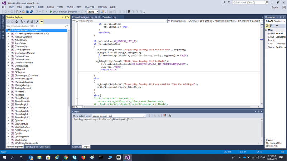This screenshot has width=287, height=161.
Task: Toggle auto-hide pin on Properties panel
Action: 281,17
